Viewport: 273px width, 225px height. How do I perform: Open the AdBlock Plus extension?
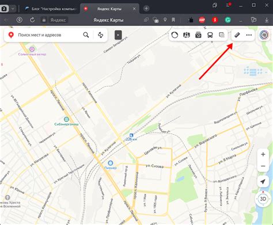(x=202, y=20)
